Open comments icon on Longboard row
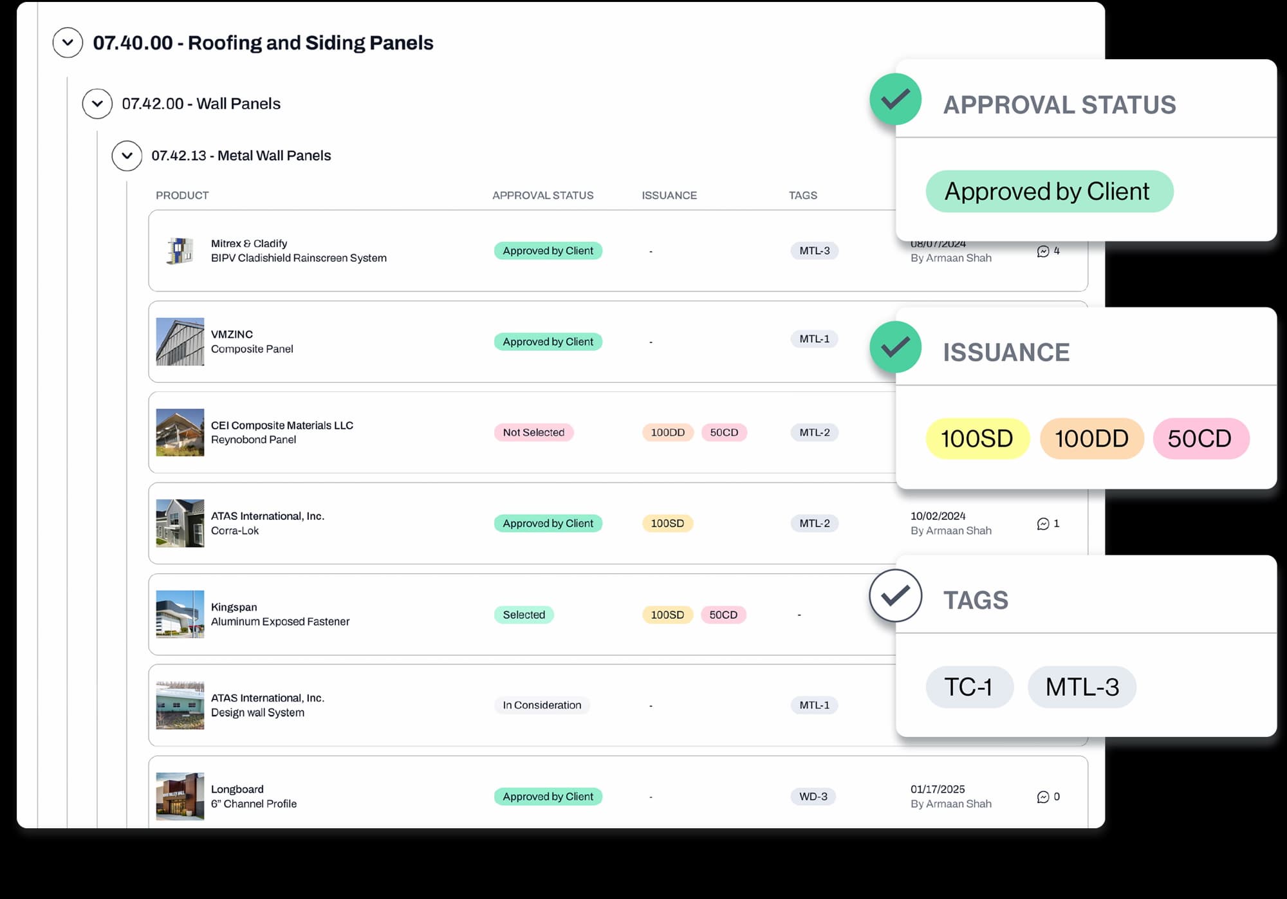The height and width of the screenshot is (899, 1287). pos(1043,797)
